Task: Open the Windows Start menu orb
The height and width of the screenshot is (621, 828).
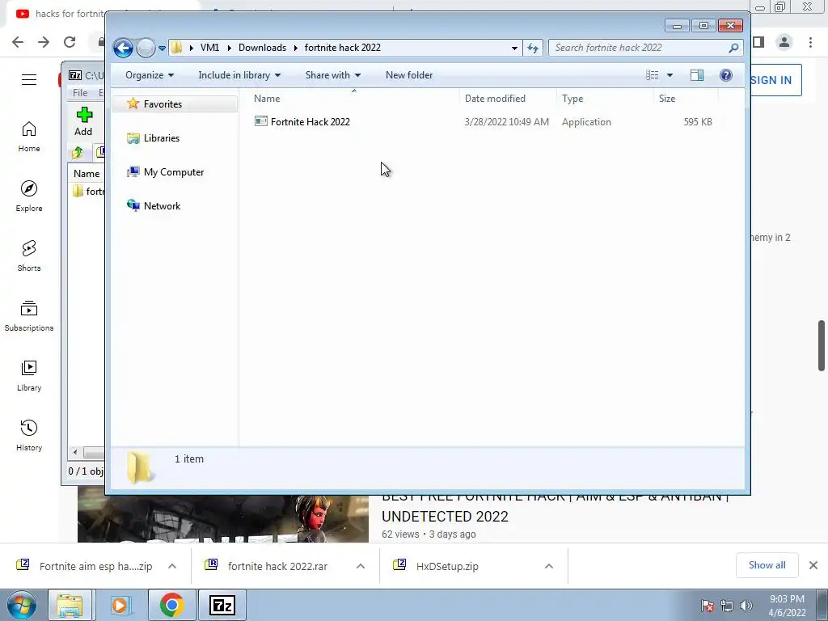Action: click(x=22, y=606)
